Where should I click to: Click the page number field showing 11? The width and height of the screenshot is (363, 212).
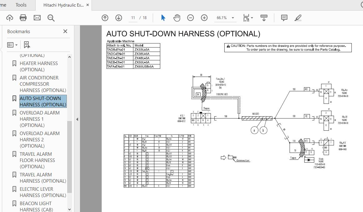pyautogui.click(x=133, y=18)
